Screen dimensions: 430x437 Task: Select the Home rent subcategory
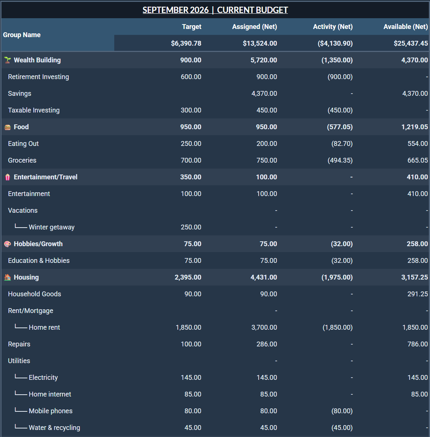[44, 327]
